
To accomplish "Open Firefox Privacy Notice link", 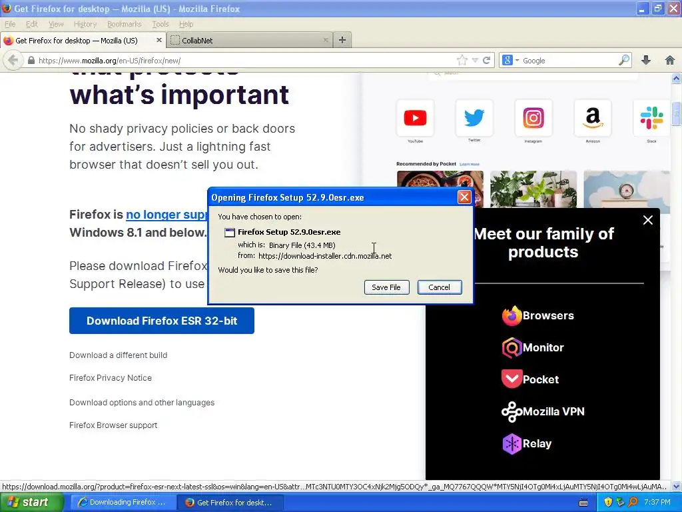I will click(111, 377).
